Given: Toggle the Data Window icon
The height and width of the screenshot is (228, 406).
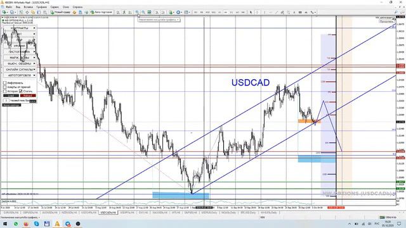Looking at the screenshot, I should tap(27, 12).
